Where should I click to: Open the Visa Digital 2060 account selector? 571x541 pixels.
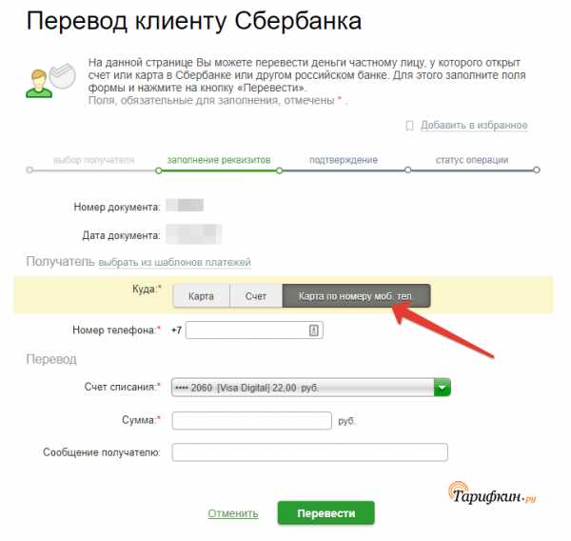310,387
